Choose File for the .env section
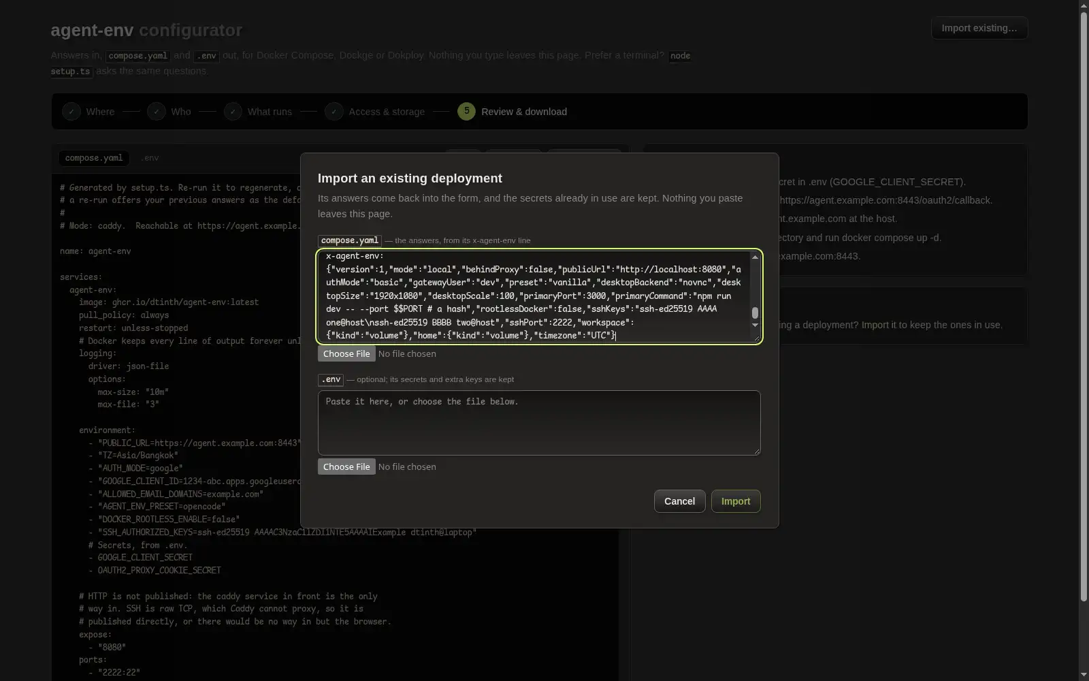The width and height of the screenshot is (1089, 681). click(346, 466)
